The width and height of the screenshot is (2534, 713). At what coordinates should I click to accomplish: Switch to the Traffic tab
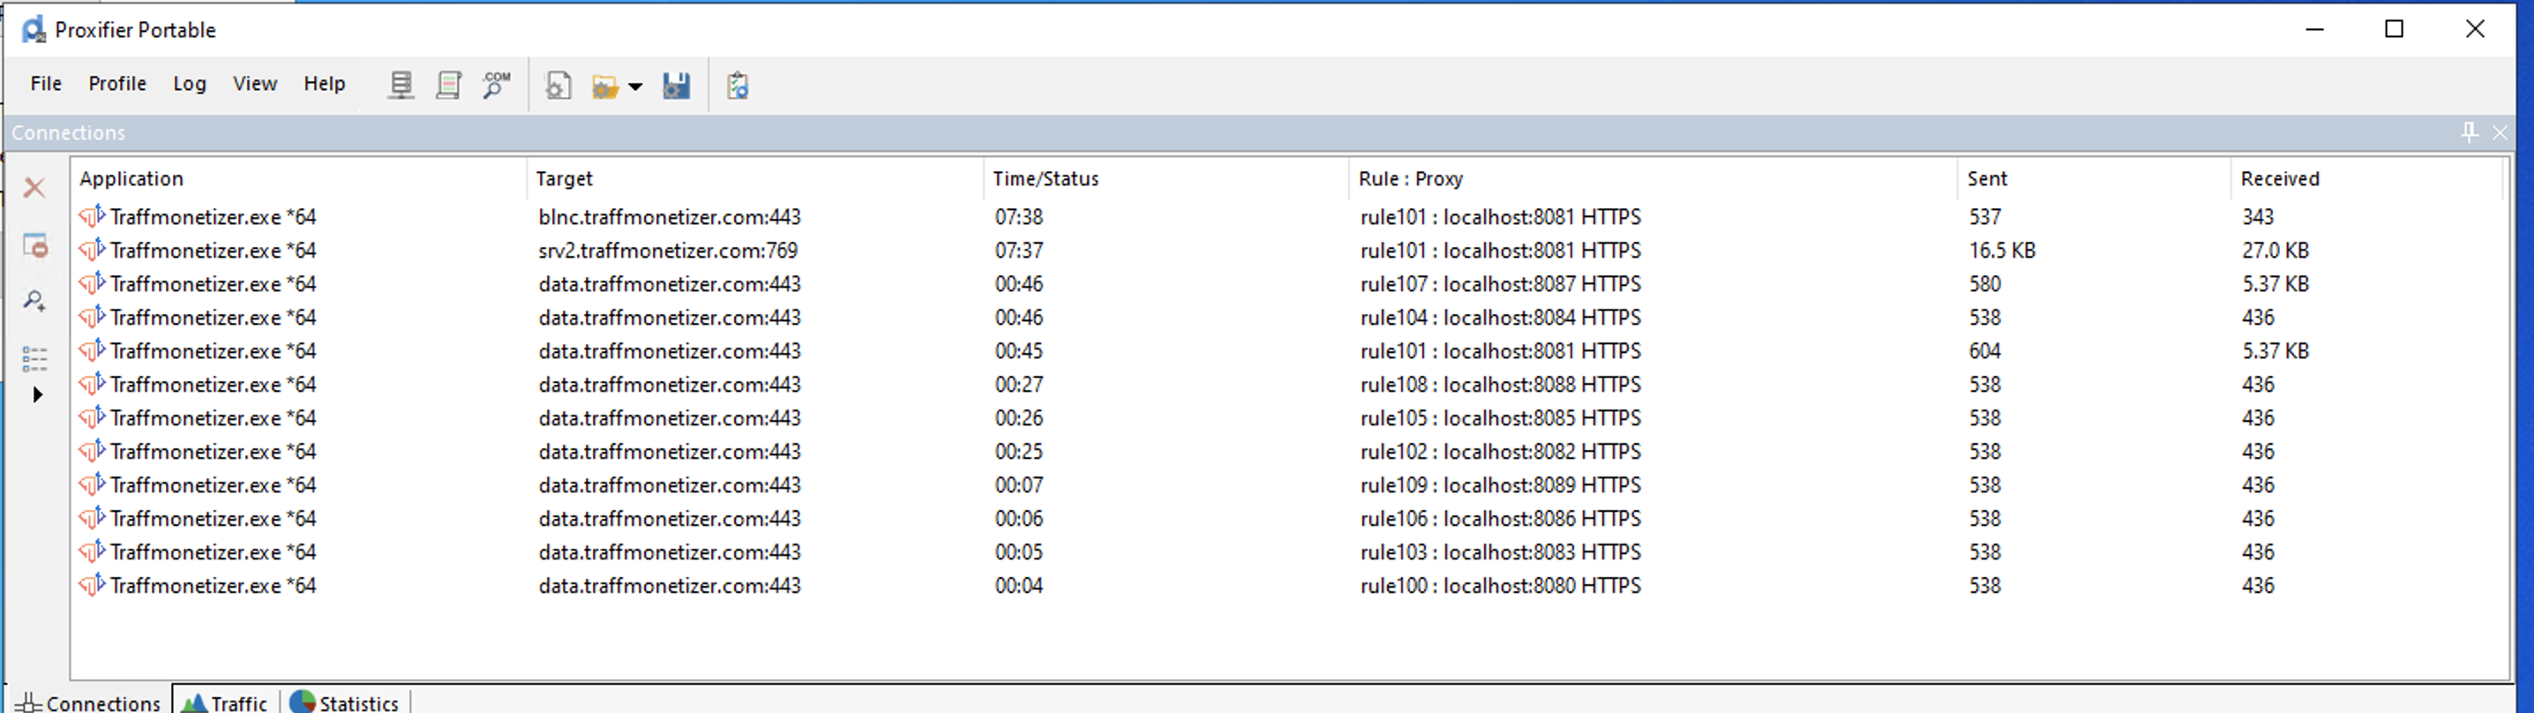(226, 702)
